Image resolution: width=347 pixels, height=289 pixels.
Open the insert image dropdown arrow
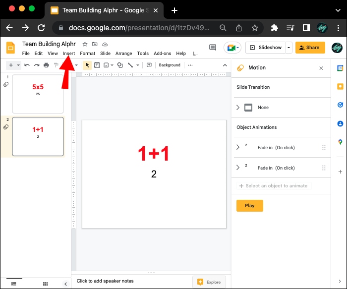(x=112, y=65)
